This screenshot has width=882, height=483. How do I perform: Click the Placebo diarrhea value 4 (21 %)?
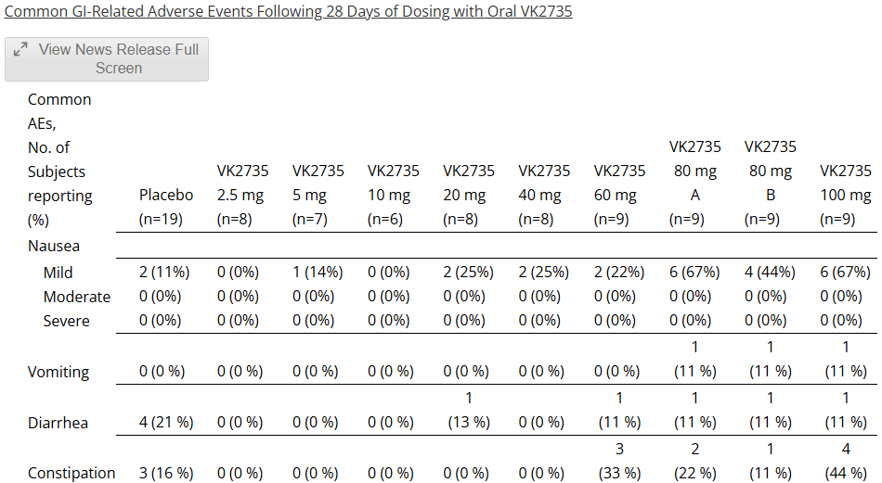tap(166, 423)
